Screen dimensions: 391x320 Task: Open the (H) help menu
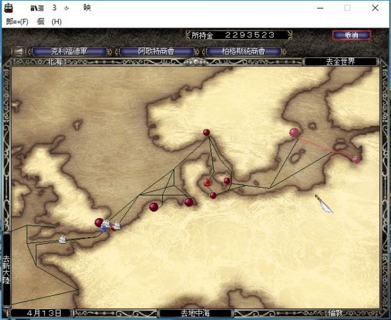57,22
